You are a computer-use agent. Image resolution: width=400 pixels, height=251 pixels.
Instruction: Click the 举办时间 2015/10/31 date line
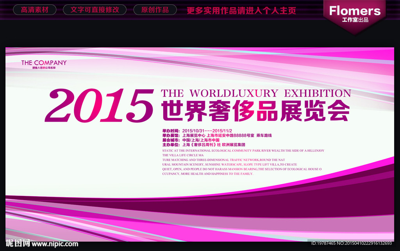[x=197, y=131]
